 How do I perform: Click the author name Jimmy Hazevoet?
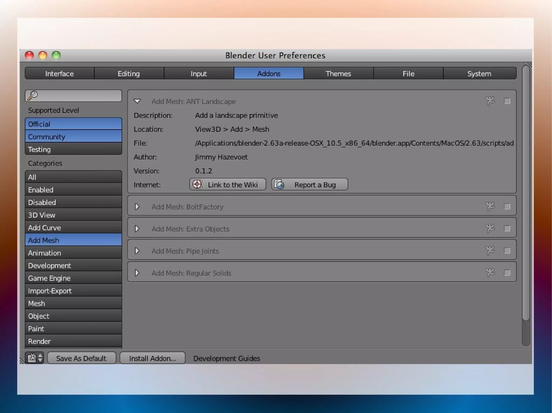[x=221, y=157]
